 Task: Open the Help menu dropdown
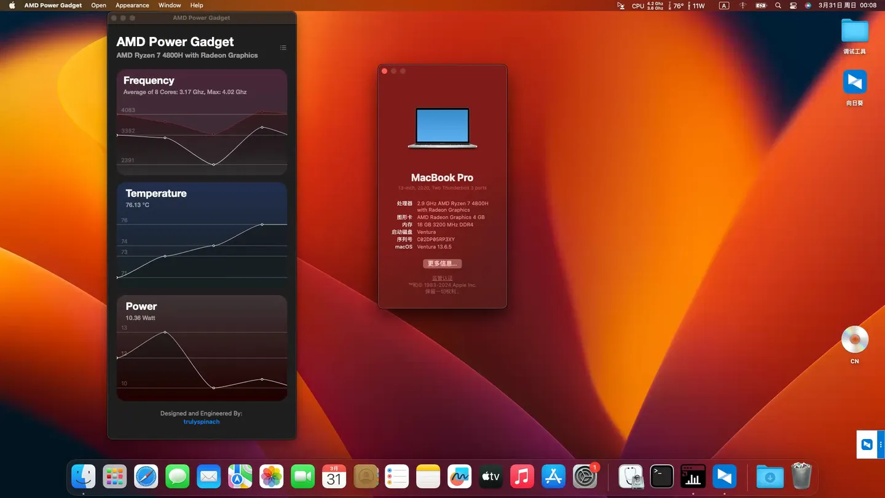click(197, 5)
